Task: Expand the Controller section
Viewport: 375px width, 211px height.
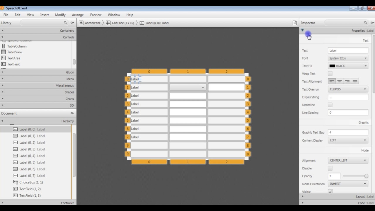Action: click(x=38, y=203)
